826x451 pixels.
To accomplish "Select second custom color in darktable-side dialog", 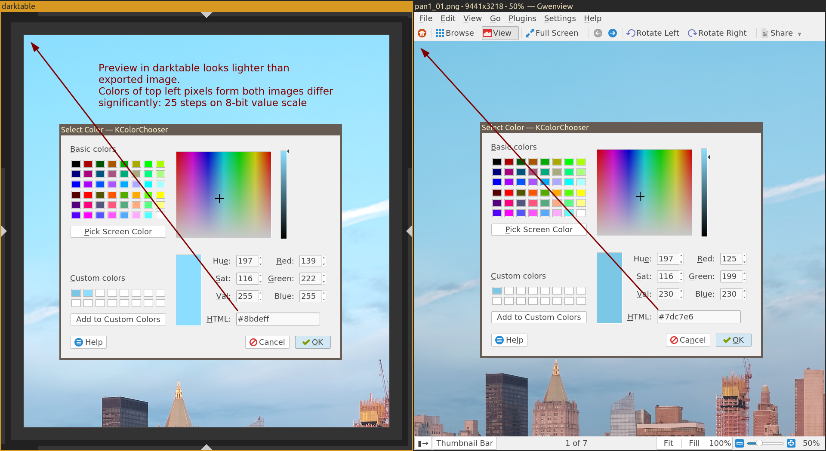I will 88,293.
